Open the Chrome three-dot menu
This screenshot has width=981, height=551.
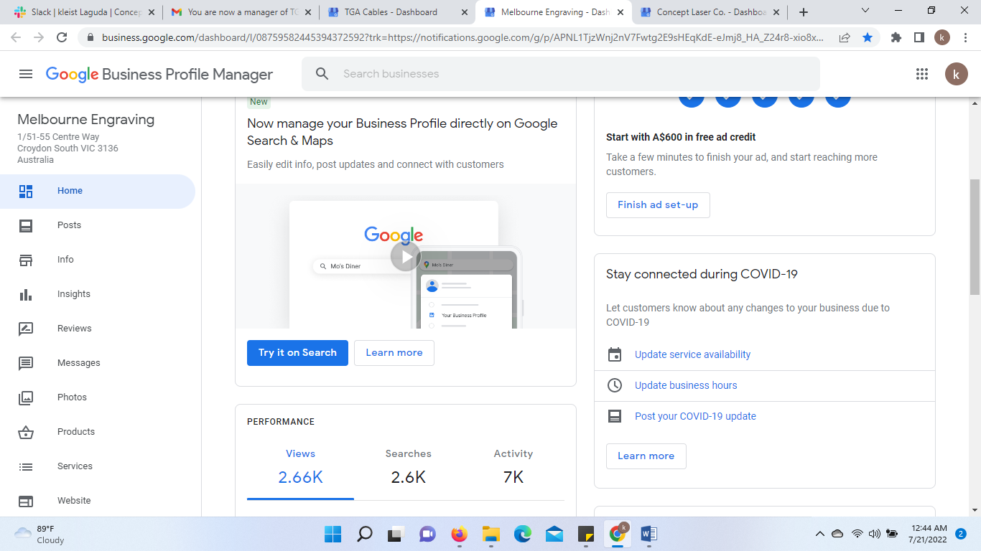[x=965, y=37]
